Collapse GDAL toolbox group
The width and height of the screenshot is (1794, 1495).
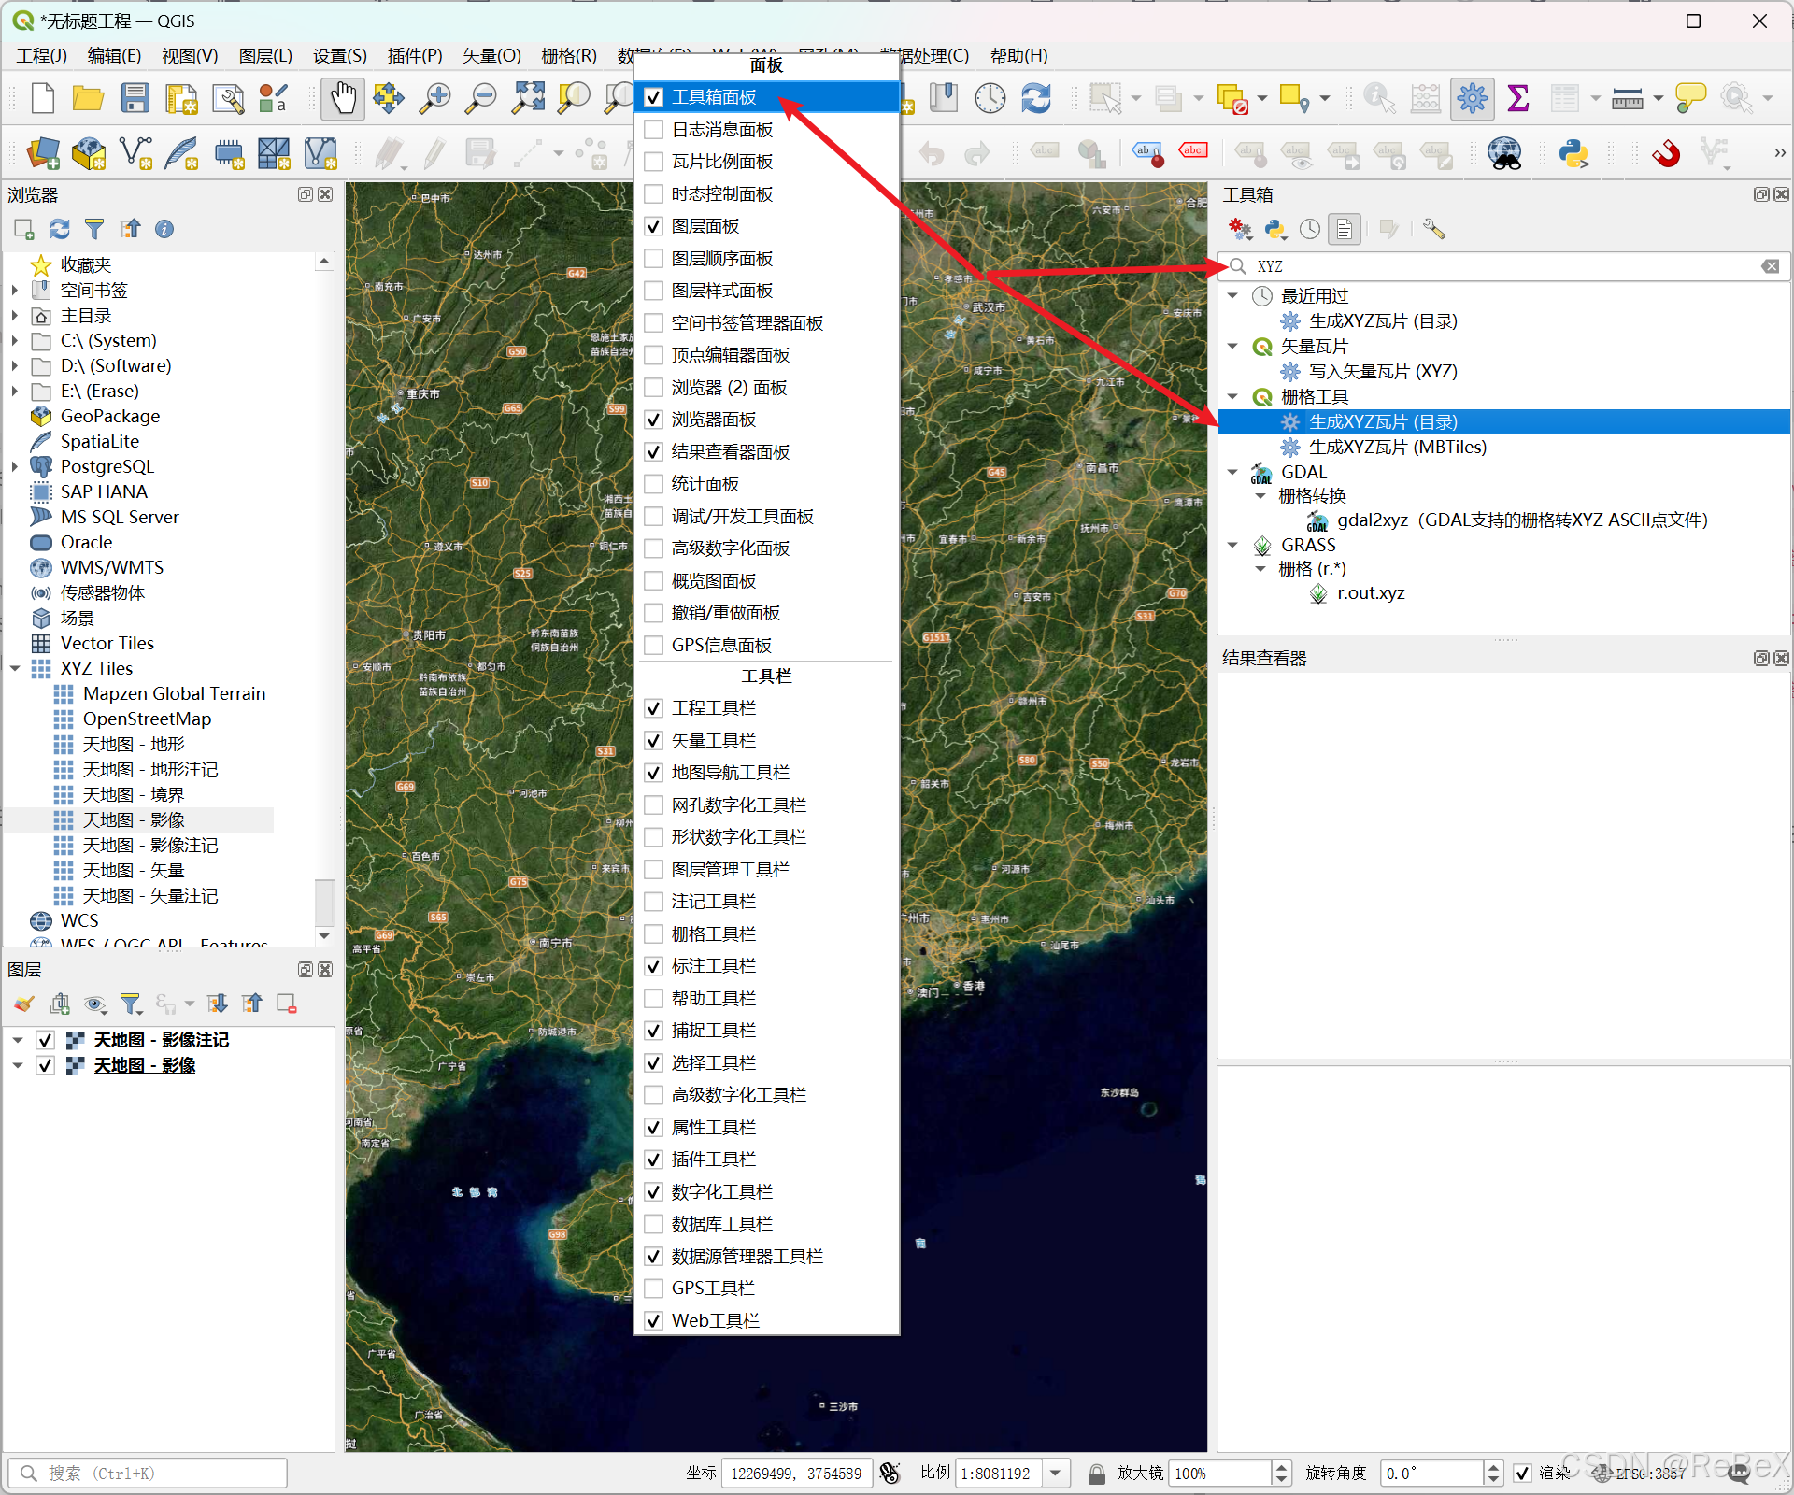1232,472
